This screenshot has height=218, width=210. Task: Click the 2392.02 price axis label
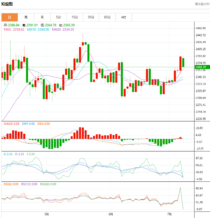201,56
